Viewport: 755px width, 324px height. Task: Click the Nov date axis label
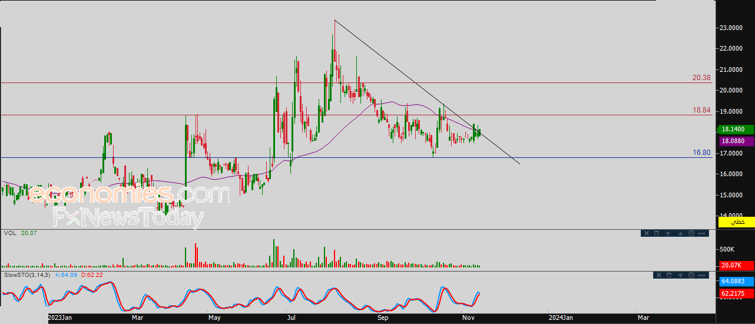469,318
